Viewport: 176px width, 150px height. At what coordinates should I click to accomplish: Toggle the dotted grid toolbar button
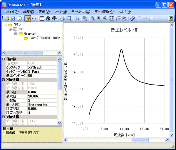point(34,19)
